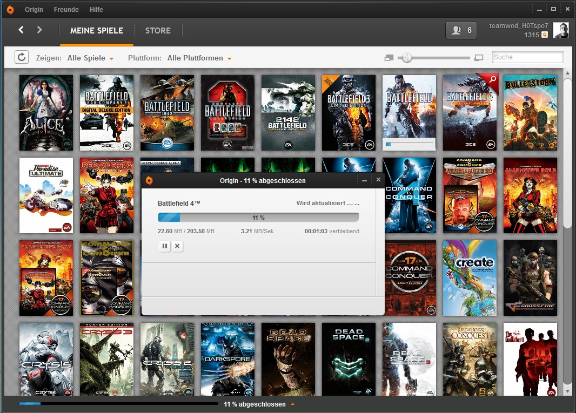Go forward with the right arrow

point(39,30)
